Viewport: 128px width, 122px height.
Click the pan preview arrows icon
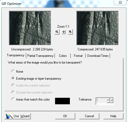click(x=64, y=32)
